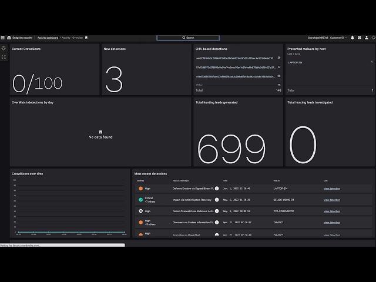Click the Falcon OverWatch shield severity icon
Image resolution: width=376 pixels, height=282 pixels.
(141, 211)
